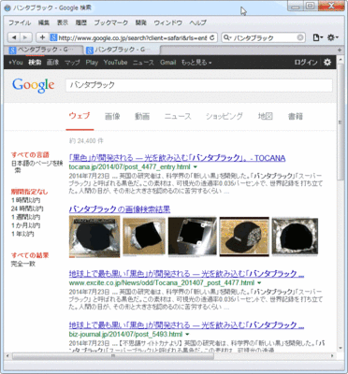This screenshot has height=374, width=348.
Task: Click the URL address field
Action: [133, 37]
